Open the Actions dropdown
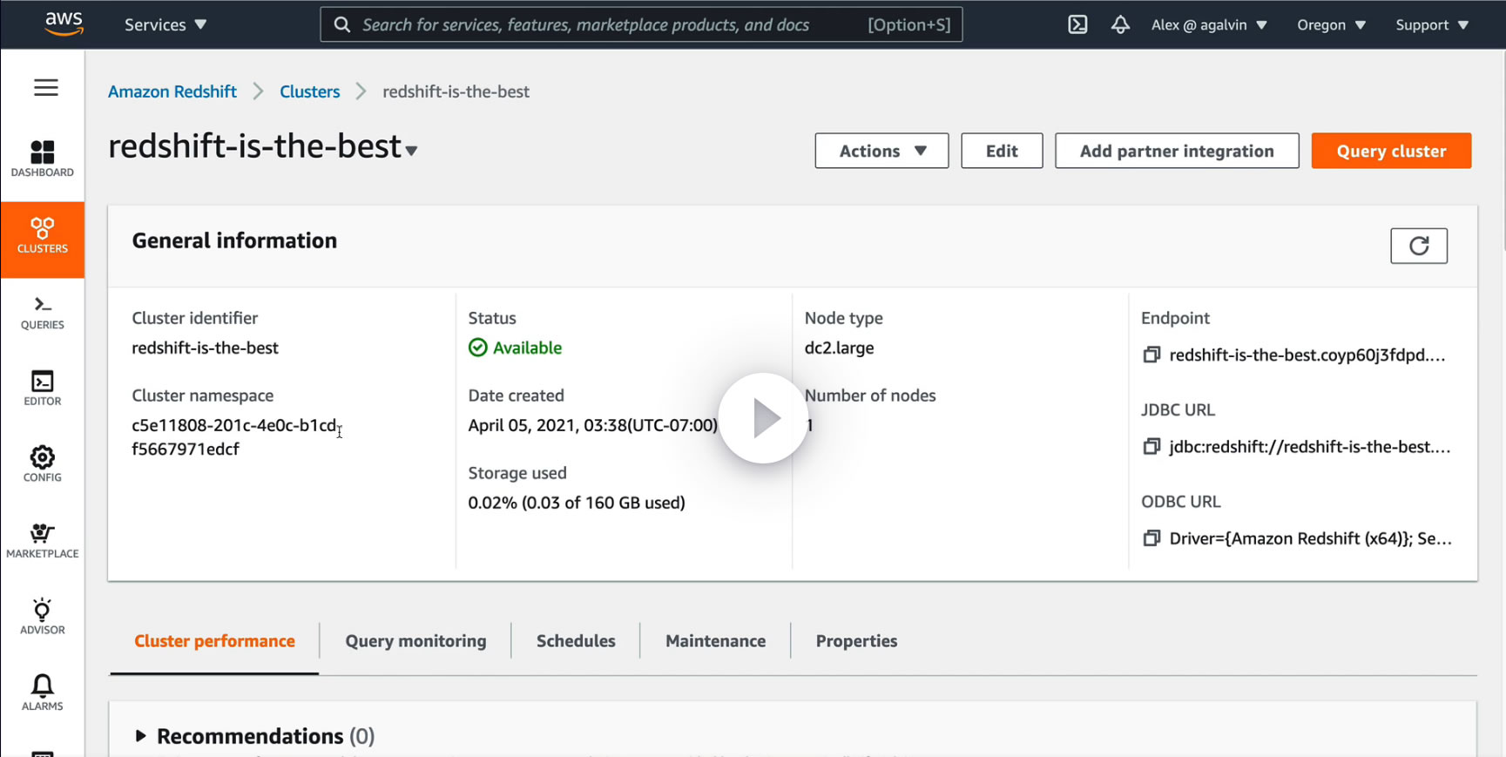This screenshot has width=1506, height=757. [x=881, y=151]
